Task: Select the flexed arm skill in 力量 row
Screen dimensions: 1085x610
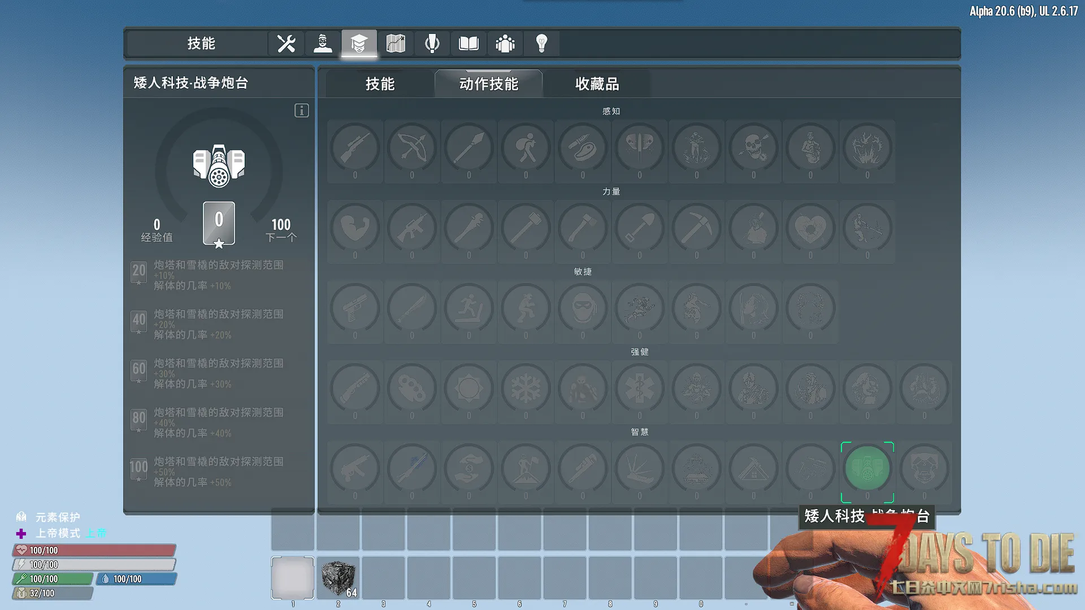Action: pyautogui.click(x=355, y=230)
